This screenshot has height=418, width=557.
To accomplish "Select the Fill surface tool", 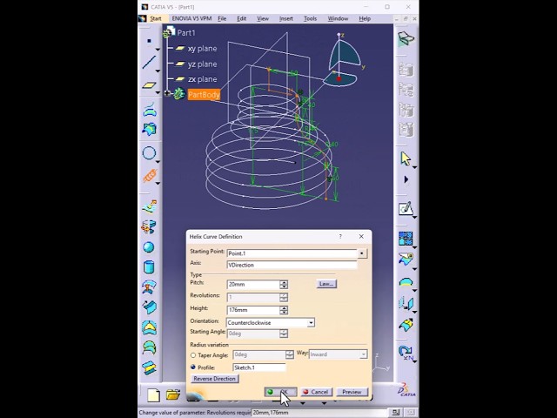I will (x=150, y=327).
